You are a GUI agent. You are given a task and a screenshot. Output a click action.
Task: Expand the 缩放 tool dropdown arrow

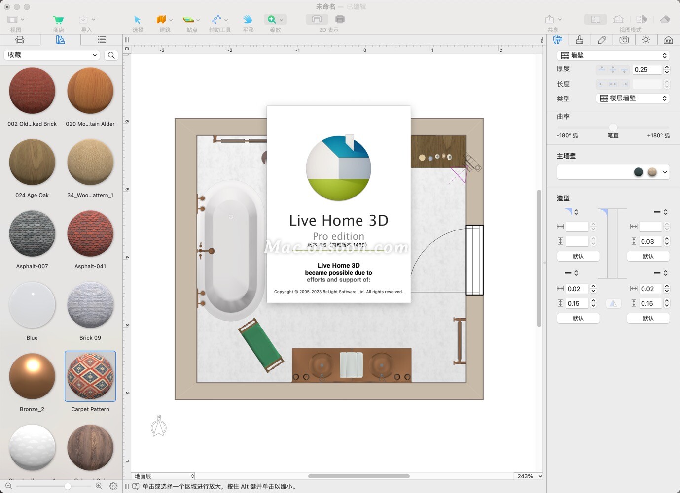pos(282,20)
